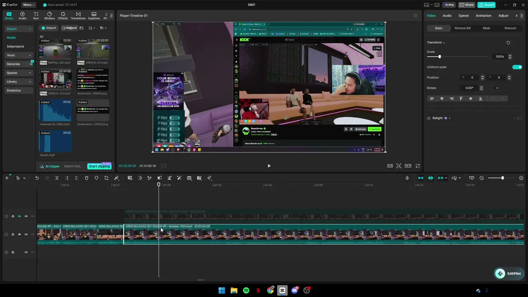Toggle main track magnet snapping
The height and width of the screenshot is (297, 528).
pos(421,178)
